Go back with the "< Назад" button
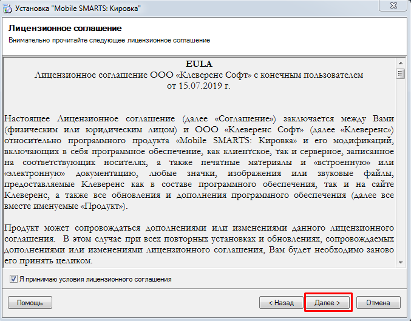 (281, 303)
